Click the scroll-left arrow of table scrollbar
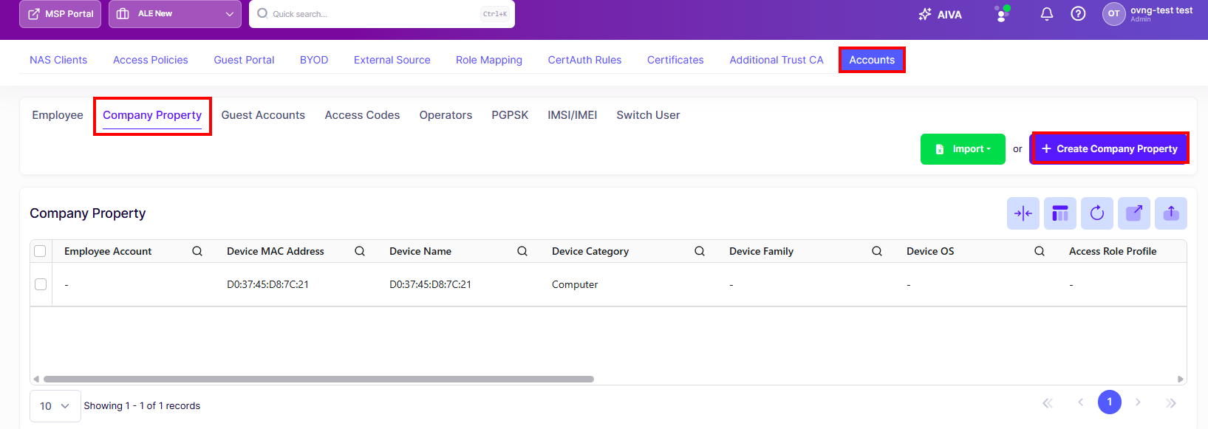 (35, 379)
